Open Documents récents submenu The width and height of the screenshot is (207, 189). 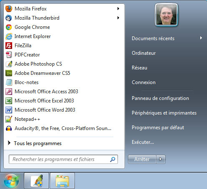167,38
